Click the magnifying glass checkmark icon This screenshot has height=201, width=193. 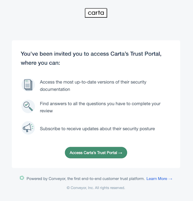point(28,106)
